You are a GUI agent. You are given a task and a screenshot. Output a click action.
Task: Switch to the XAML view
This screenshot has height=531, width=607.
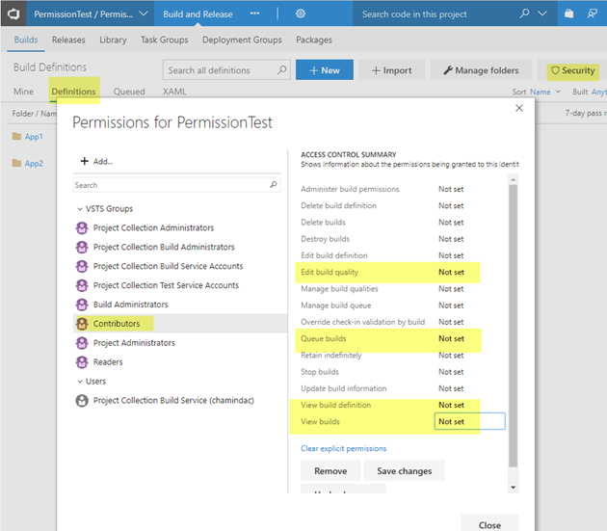click(174, 92)
